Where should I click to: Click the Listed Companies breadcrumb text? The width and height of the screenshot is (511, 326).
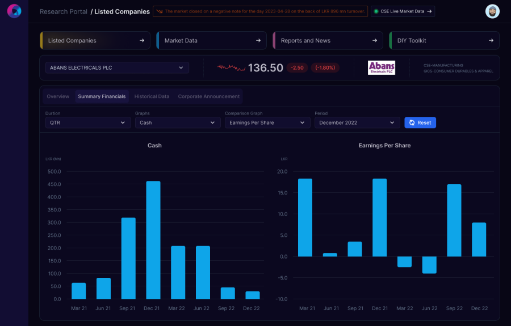point(122,12)
